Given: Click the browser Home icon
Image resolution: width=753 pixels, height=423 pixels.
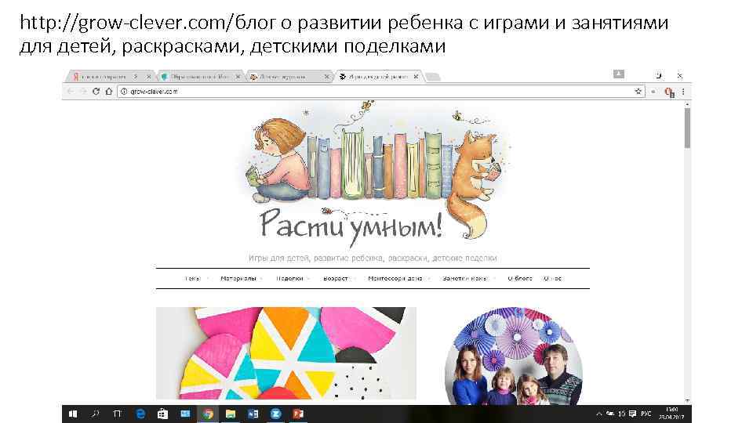Looking at the screenshot, I should click(109, 91).
